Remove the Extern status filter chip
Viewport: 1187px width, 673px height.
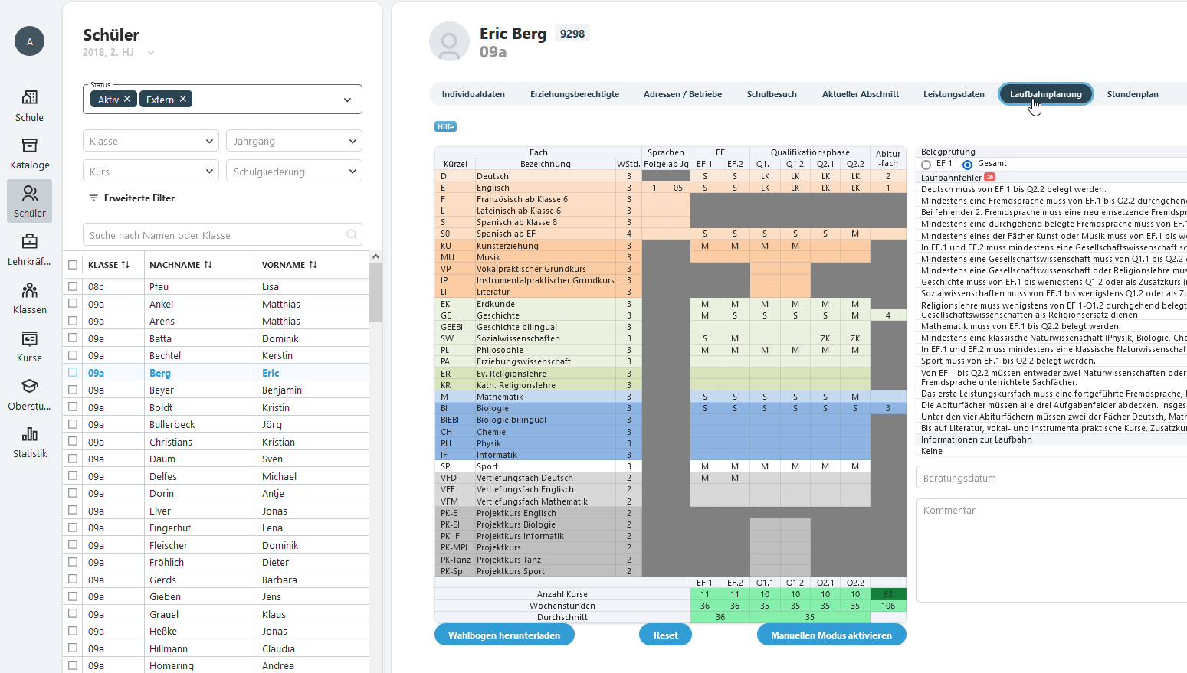click(183, 100)
